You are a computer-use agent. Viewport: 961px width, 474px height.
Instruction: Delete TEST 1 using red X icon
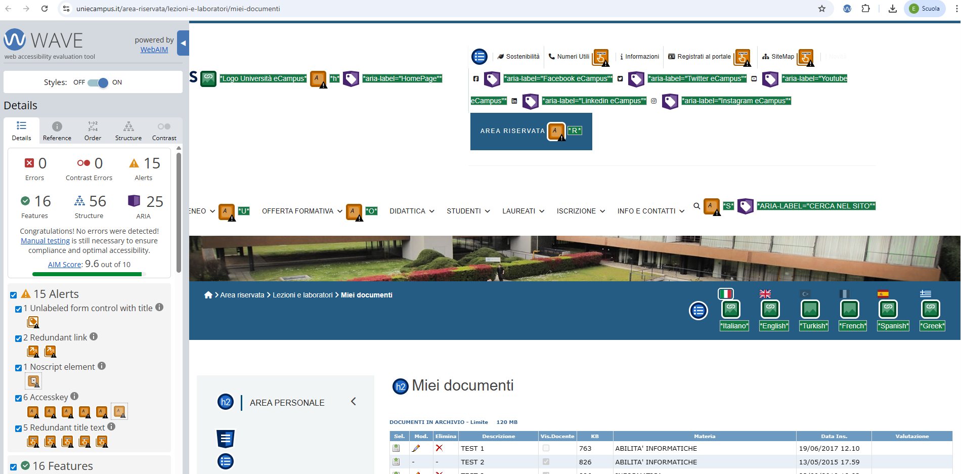439,448
